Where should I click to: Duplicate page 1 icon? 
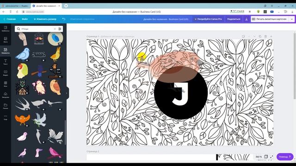[260, 36]
